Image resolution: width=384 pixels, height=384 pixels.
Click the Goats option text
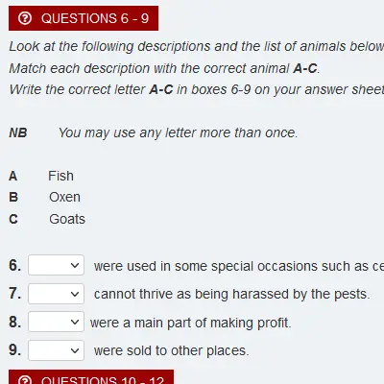[x=67, y=219]
